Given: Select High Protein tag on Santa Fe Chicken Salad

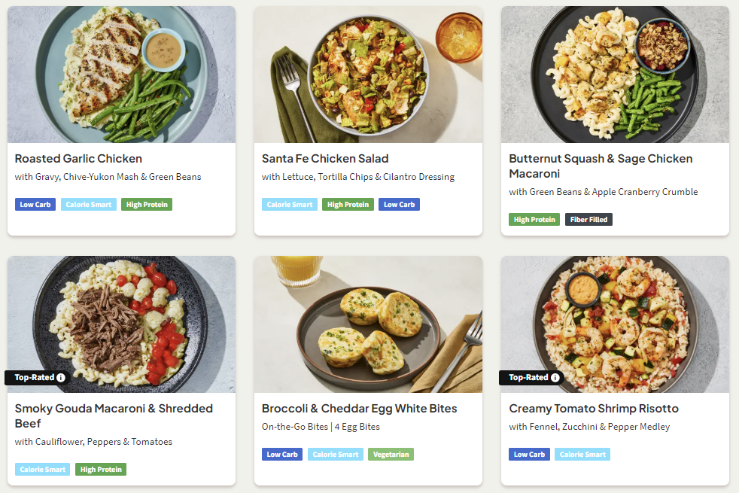Looking at the screenshot, I should tap(348, 205).
